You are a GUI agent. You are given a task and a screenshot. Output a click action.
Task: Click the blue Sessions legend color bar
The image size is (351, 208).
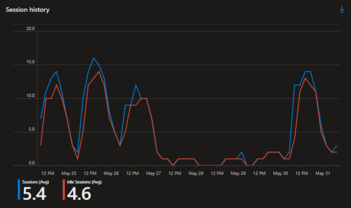pos(19,190)
